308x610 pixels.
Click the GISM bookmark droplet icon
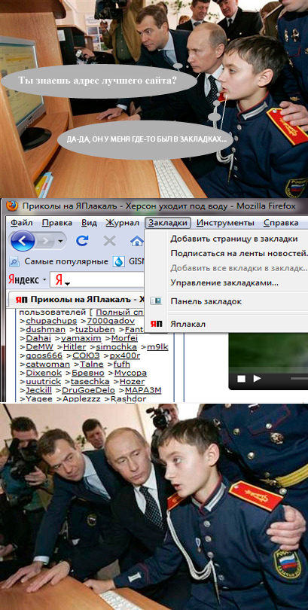(x=118, y=261)
